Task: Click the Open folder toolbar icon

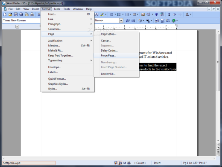Action: click(x=10, y=14)
